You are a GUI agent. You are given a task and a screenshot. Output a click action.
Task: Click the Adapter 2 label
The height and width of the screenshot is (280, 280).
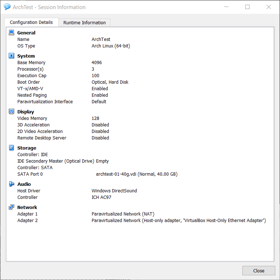pos(28,221)
